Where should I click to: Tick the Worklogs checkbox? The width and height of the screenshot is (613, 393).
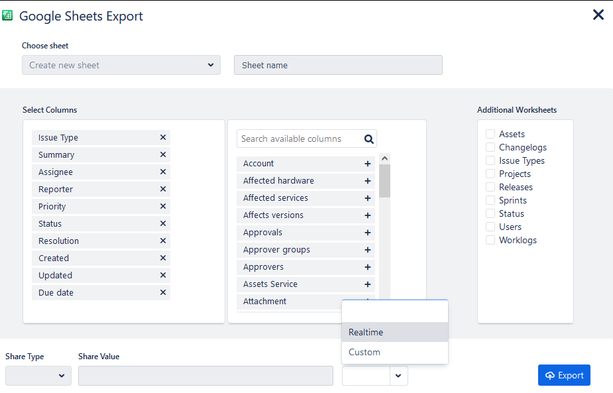[490, 240]
